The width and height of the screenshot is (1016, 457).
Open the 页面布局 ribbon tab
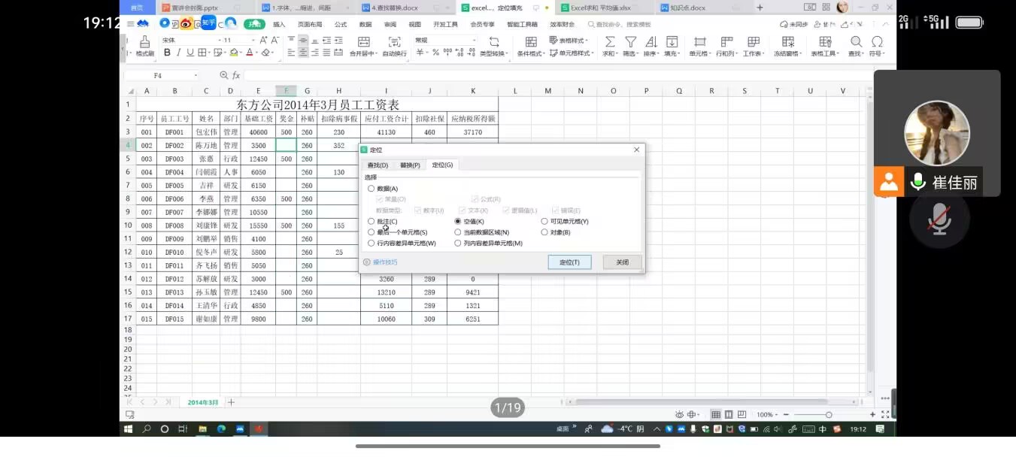309,25
